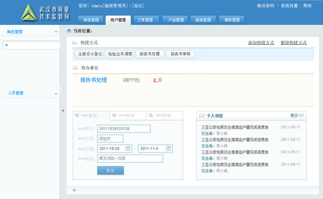Select the 角色管理 sidebar heading

14,32
